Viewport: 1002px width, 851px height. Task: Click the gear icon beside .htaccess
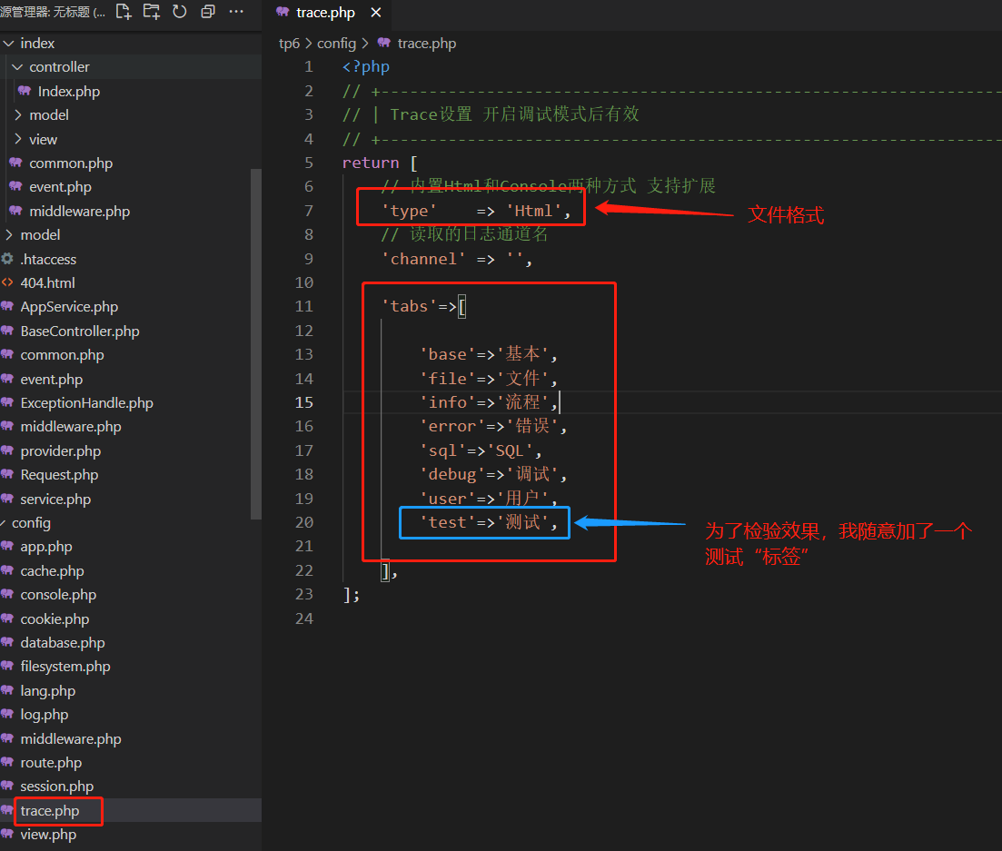tap(7, 259)
